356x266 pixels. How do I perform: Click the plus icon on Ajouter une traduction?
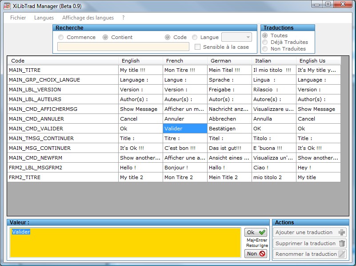coord(341,232)
